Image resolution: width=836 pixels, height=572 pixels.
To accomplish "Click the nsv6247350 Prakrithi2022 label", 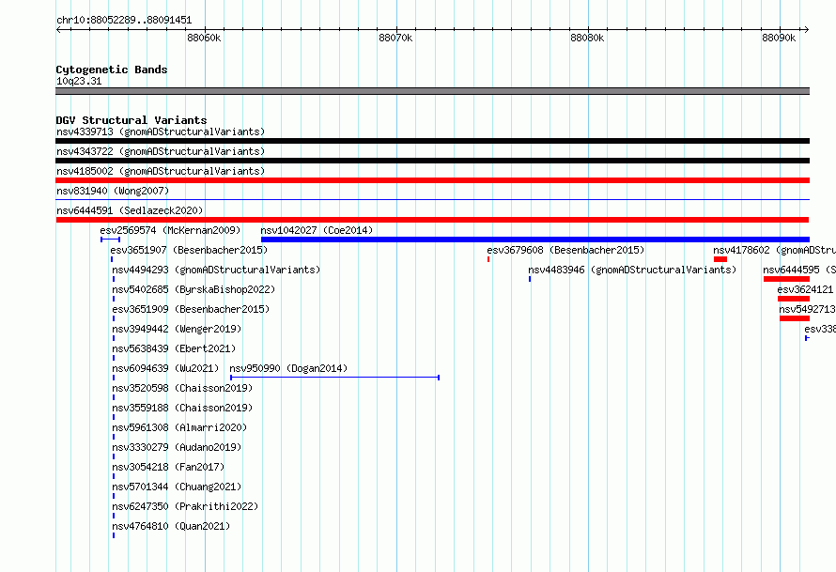I will (185, 506).
